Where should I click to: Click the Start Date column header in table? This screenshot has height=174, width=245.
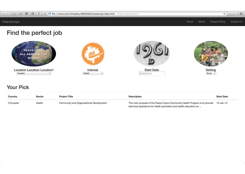click(x=222, y=97)
